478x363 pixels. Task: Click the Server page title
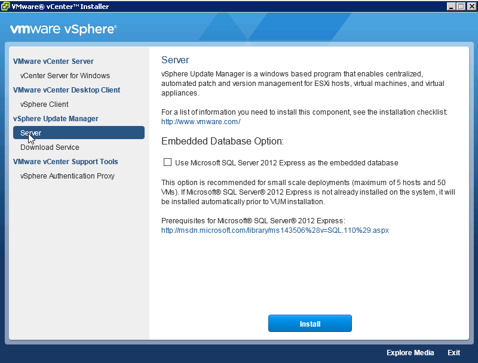pyautogui.click(x=175, y=60)
